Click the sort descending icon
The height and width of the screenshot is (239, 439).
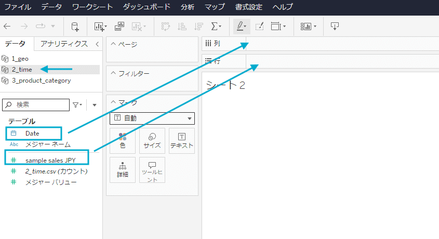click(x=198, y=26)
